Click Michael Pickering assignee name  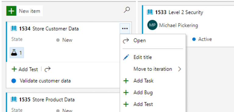[179, 25]
